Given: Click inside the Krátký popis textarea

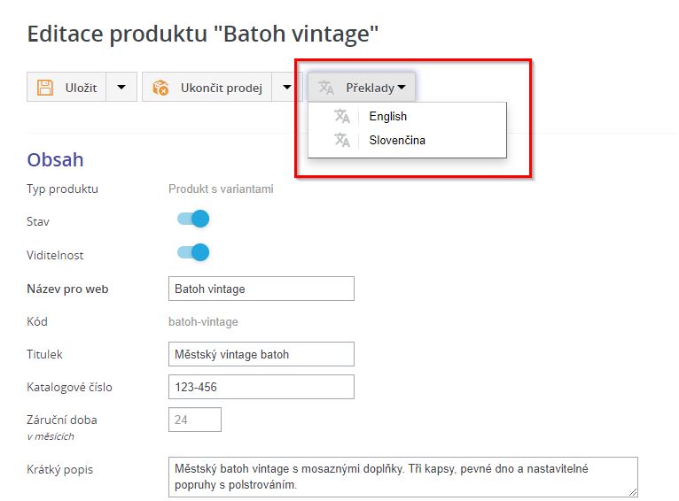Looking at the screenshot, I should click(x=402, y=477).
